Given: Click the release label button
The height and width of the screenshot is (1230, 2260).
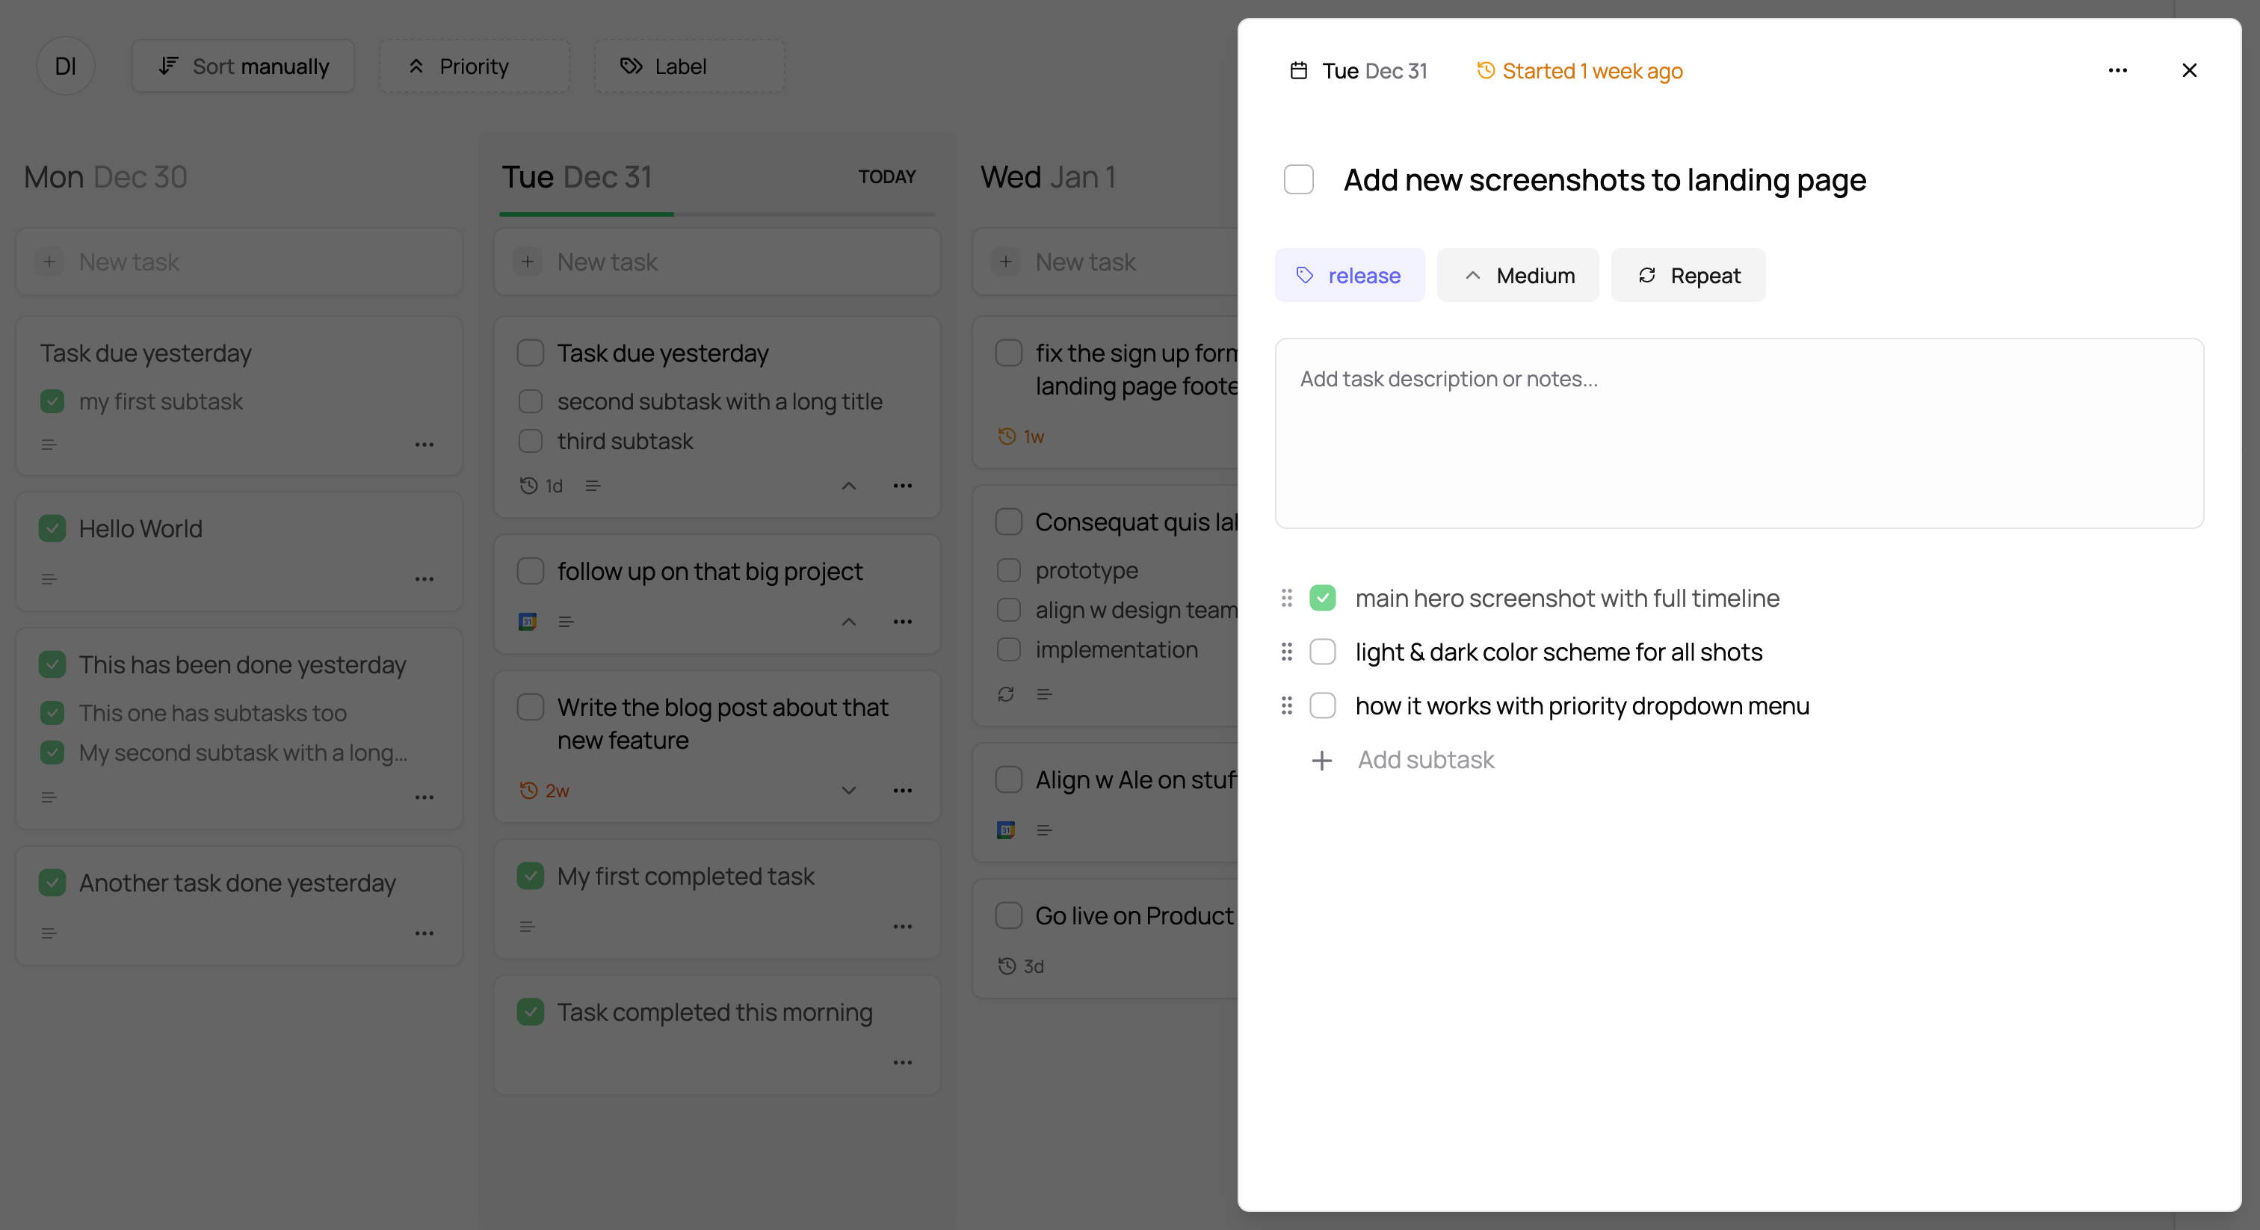Looking at the screenshot, I should click(1348, 276).
